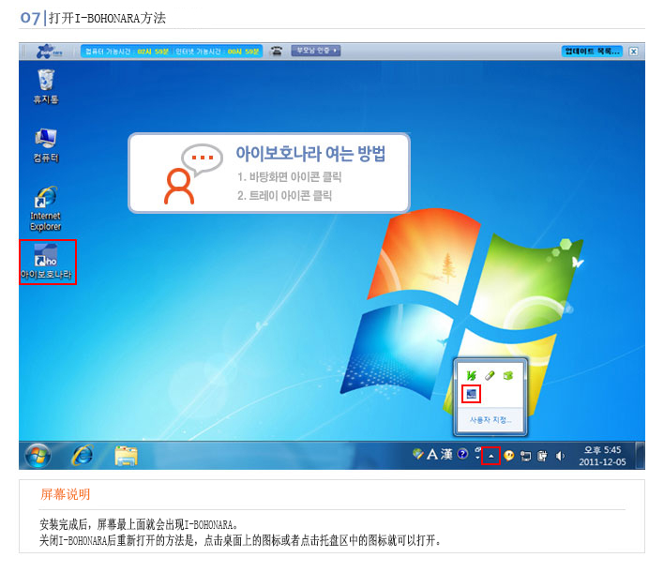
Task: Close the I-Bohonara top bar
Action: 633,52
